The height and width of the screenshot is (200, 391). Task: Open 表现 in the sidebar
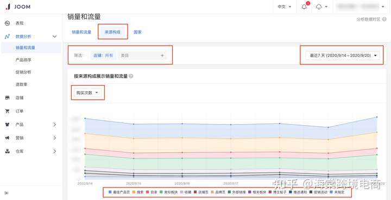(20, 23)
